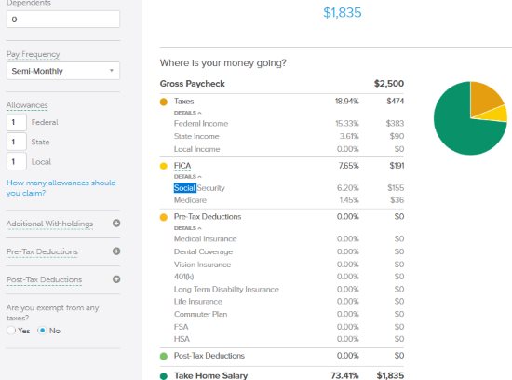Open 'How many allowances should you claim?' link
This screenshot has width=512, height=380.
coord(61,187)
